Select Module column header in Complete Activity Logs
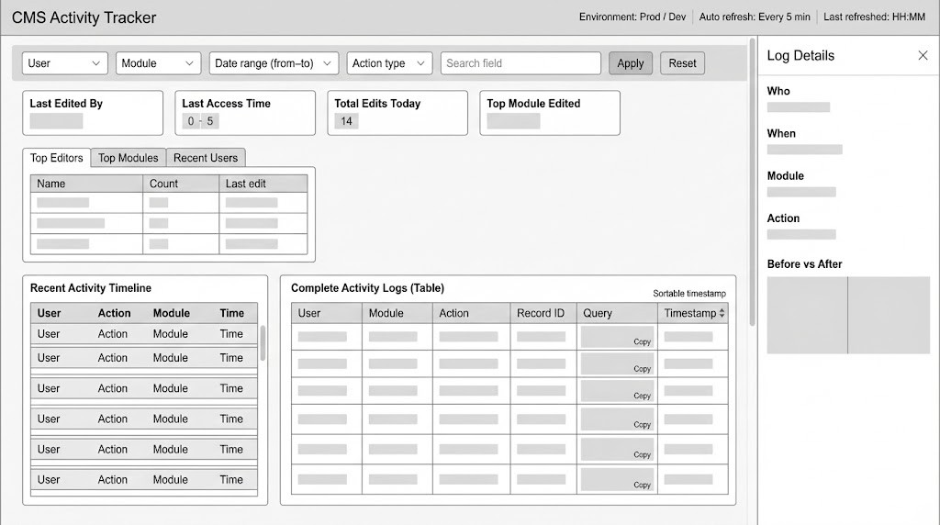 (397, 313)
